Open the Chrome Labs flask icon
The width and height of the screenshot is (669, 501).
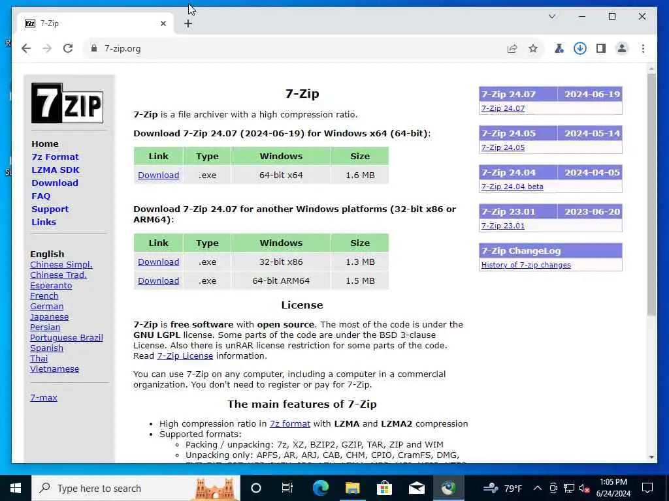559,48
